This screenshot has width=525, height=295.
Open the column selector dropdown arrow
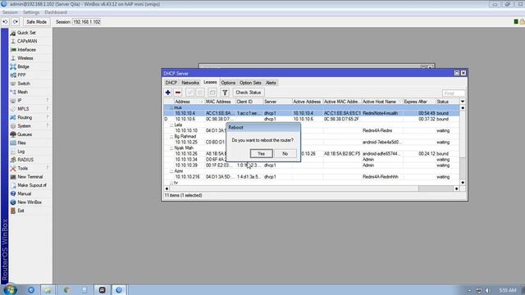tap(463, 102)
